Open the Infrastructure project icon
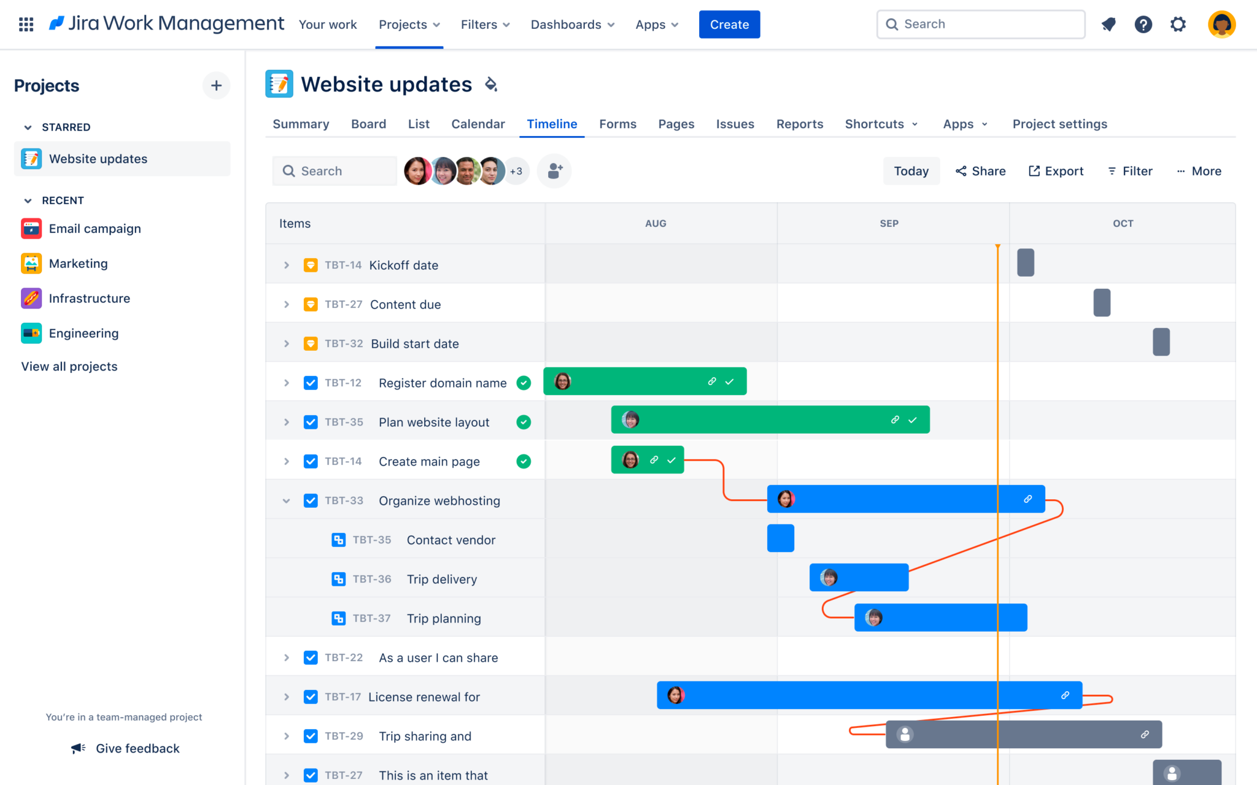The image size is (1257, 785). click(31, 298)
